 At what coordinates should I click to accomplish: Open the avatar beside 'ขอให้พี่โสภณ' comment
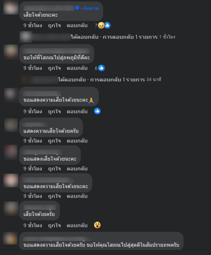[11, 52]
